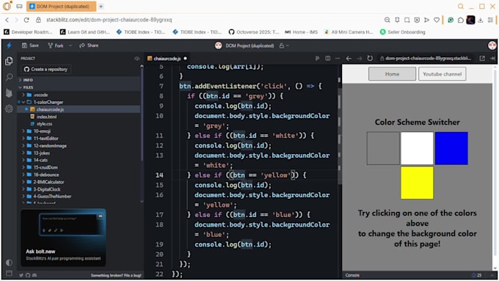This screenshot has width=499, height=281.
Task: Go back in browser
Action: coord(7,20)
